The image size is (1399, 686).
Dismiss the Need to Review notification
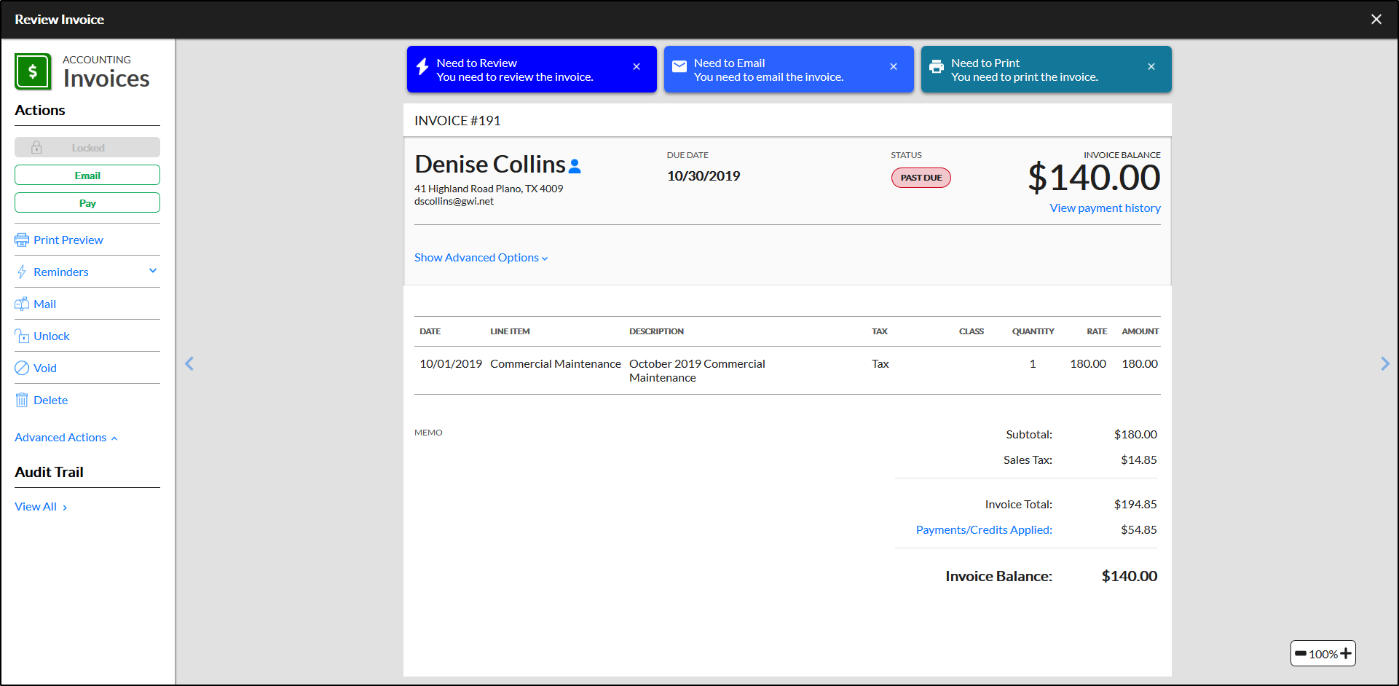click(x=636, y=66)
